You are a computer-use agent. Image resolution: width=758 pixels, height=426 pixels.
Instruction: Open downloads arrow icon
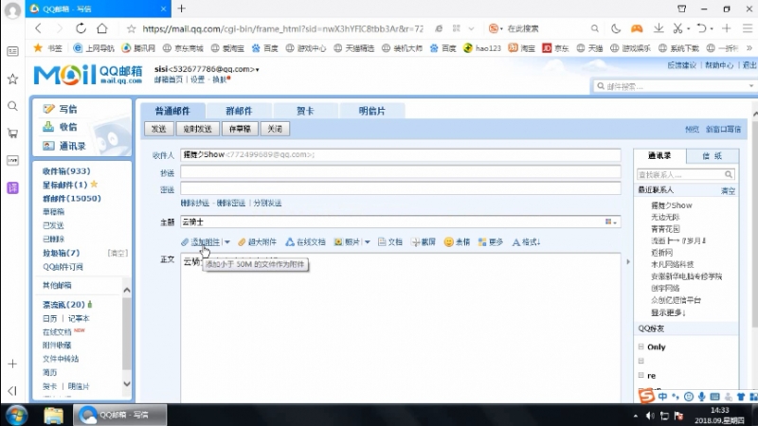point(659,28)
